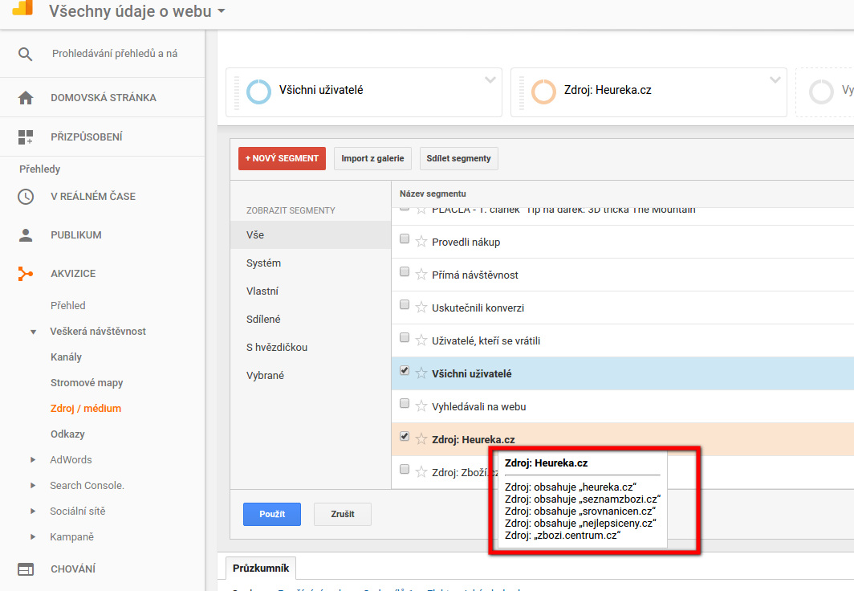This screenshot has height=591, width=854.
Task: Select the Vlastní segment filter
Action: (262, 291)
